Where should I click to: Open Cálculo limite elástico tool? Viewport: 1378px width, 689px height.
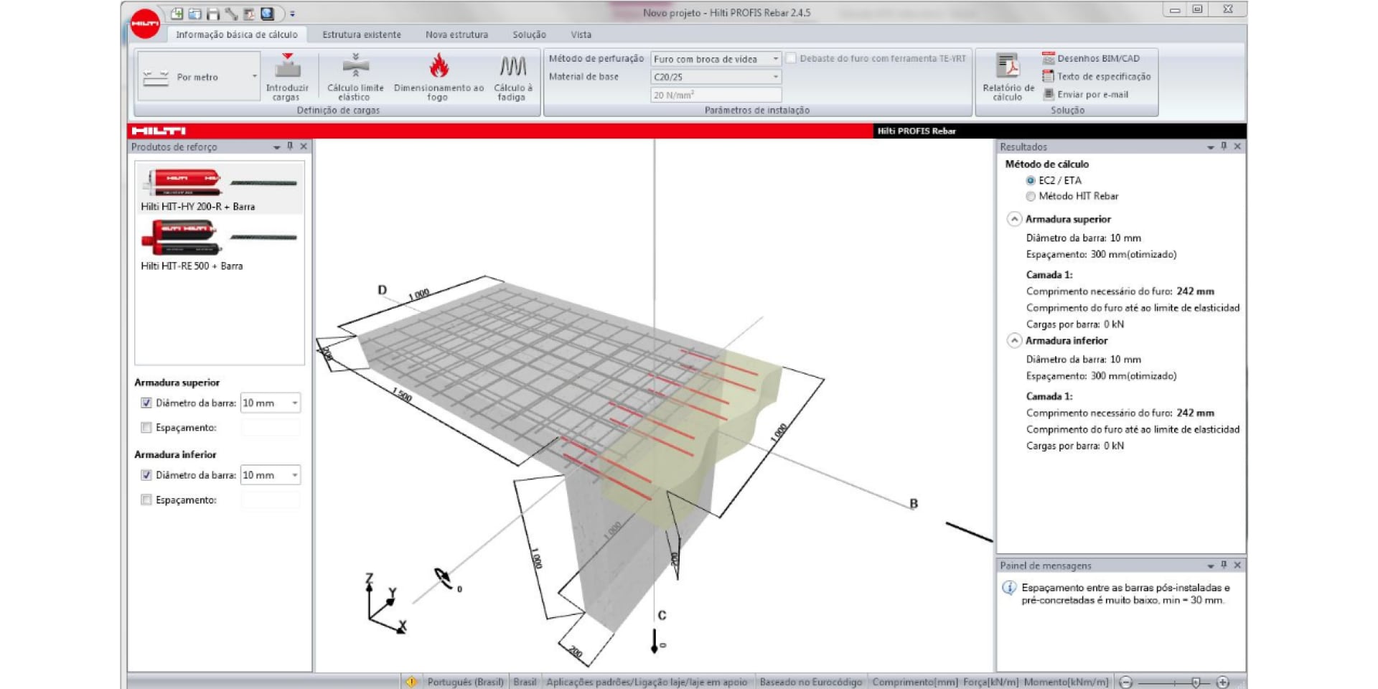tap(355, 77)
